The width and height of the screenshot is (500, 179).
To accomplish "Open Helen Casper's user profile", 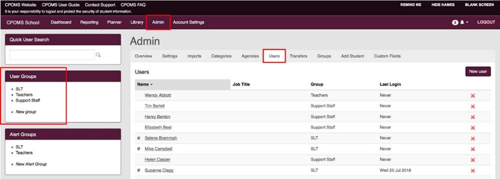I will (x=158, y=159).
